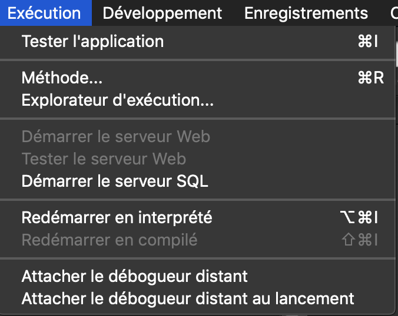The width and height of the screenshot is (398, 316).
Task: Click the separator line below Tester l'application
Action: (198, 59)
